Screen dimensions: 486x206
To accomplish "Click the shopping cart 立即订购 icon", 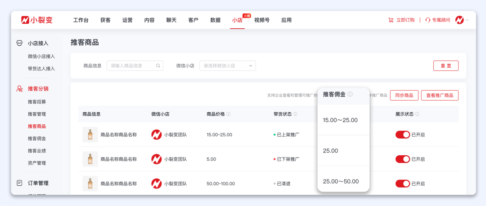I will 391,20.
